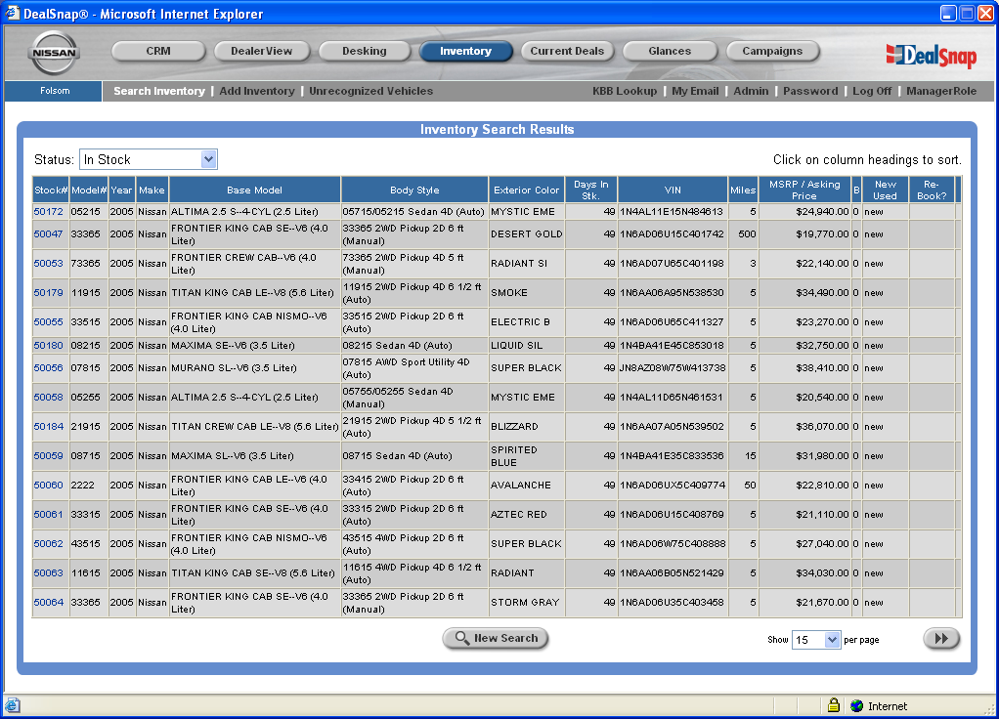Sort by the Re-Book? column header
This screenshot has height=719, width=999.
click(x=932, y=190)
